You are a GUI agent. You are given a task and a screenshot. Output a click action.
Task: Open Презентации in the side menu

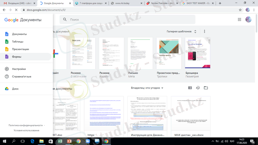26,49
